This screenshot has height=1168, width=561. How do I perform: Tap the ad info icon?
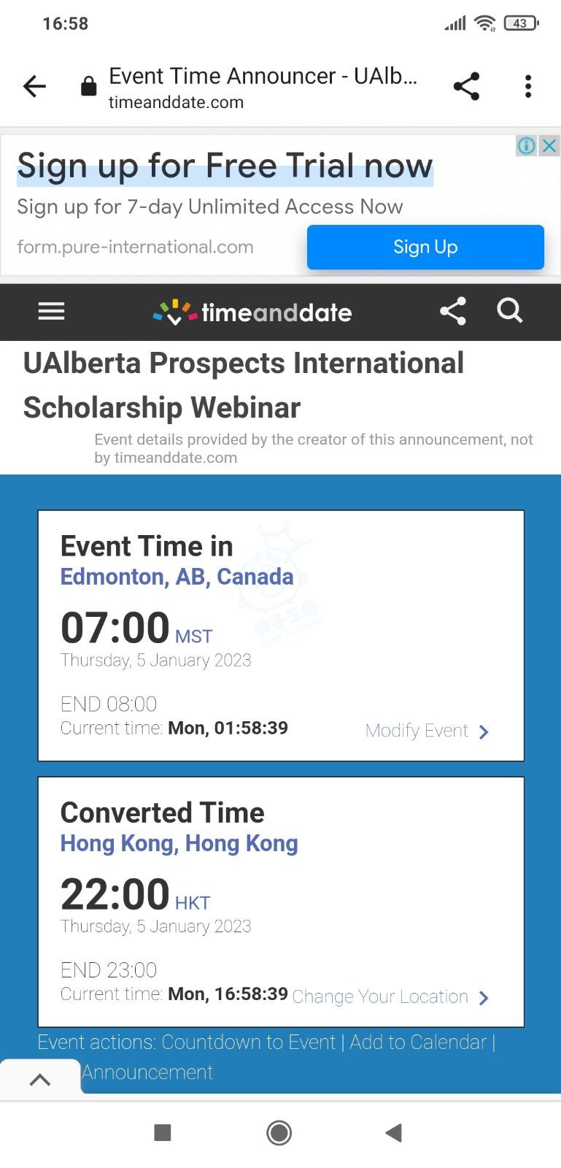[x=526, y=145]
